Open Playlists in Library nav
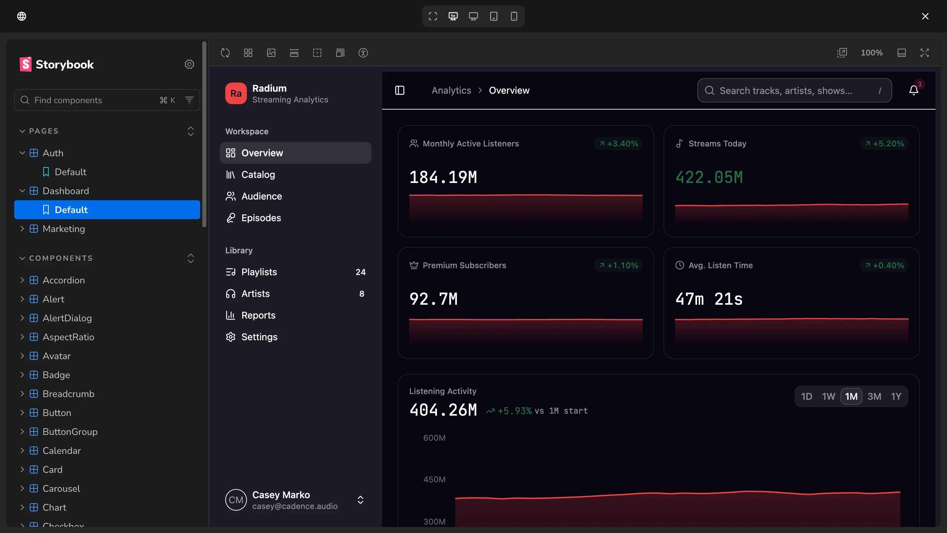Viewport: 947px width, 533px height. (295, 272)
